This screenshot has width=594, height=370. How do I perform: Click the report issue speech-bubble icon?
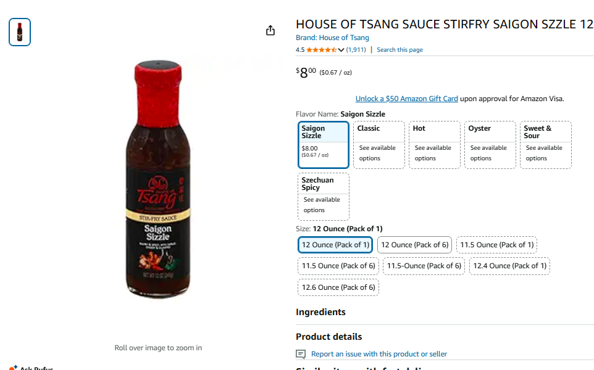[x=301, y=354]
